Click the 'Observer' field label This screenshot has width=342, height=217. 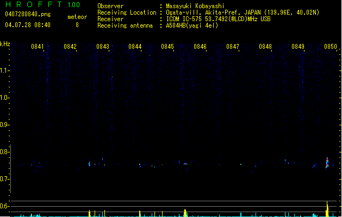tap(110, 6)
